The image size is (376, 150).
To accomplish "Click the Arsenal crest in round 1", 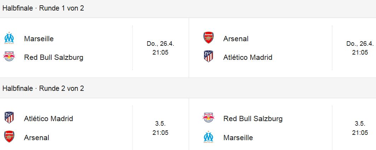I will (x=208, y=38).
